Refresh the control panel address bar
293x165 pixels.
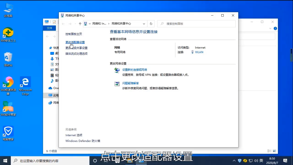[151, 24]
